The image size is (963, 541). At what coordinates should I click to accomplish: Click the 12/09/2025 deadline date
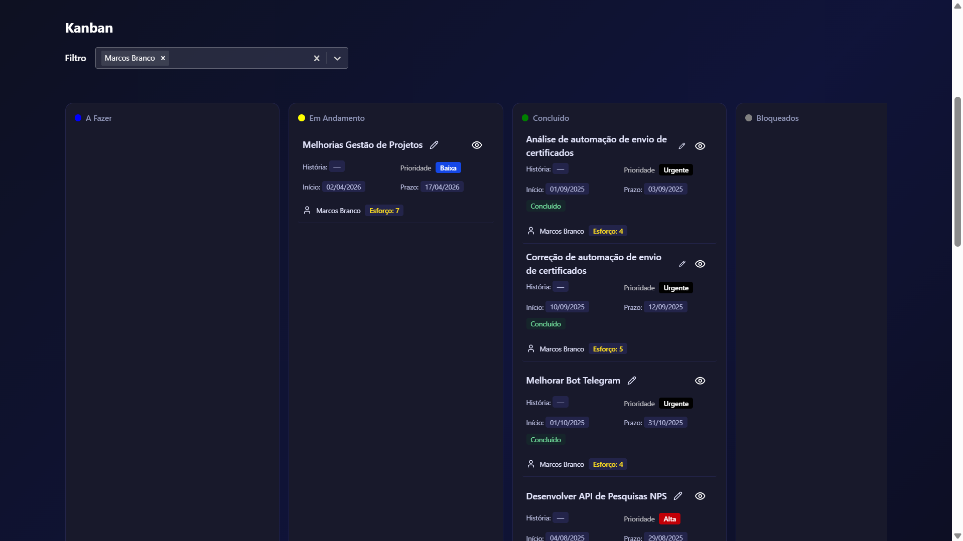(665, 307)
